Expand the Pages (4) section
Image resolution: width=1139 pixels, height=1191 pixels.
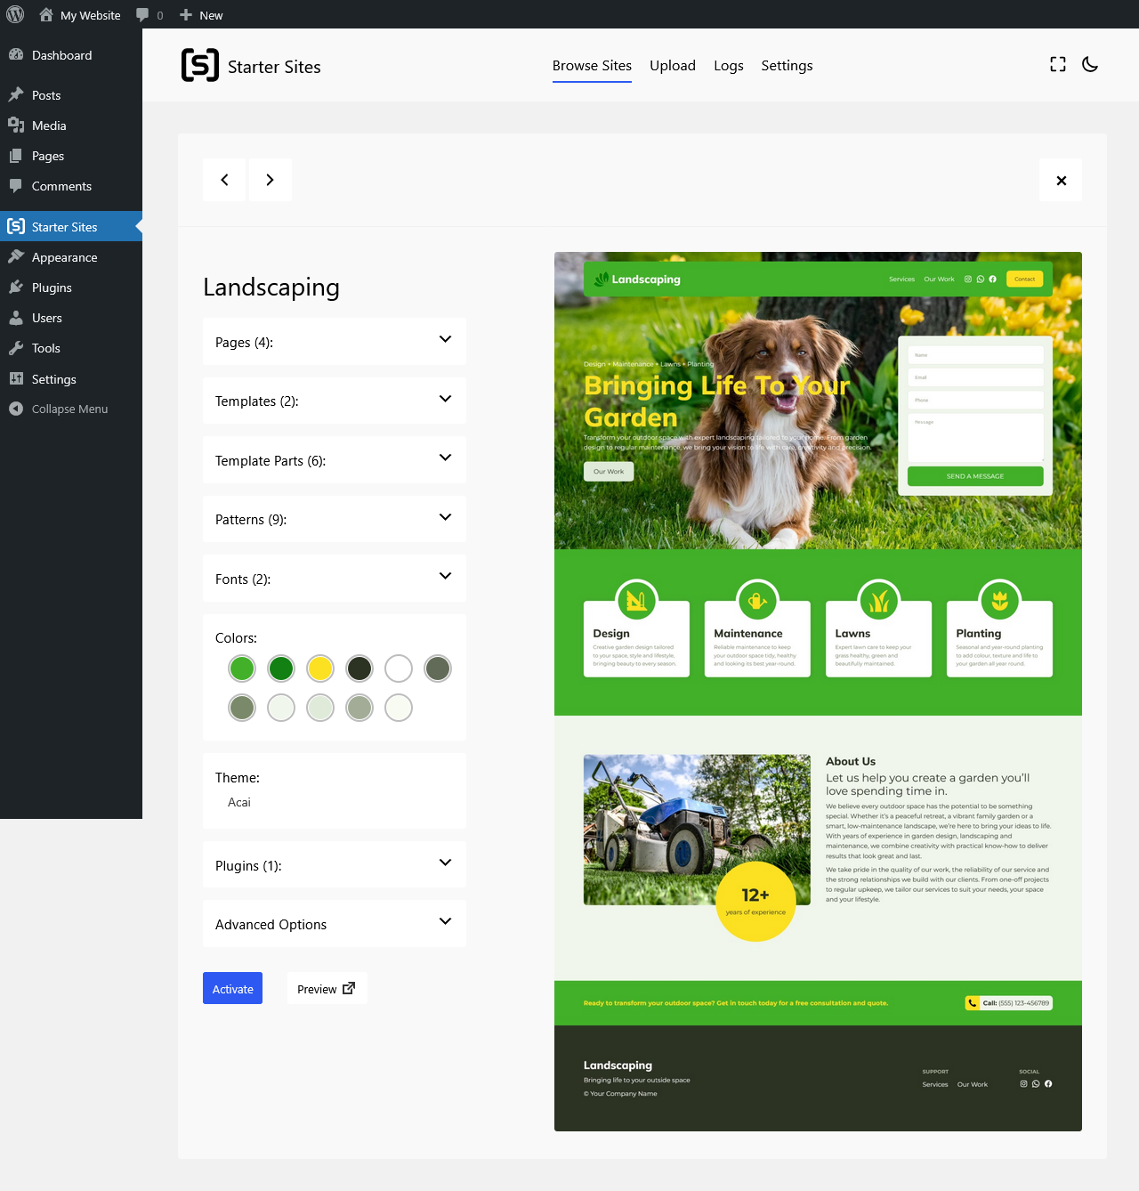pyautogui.click(x=335, y=342)
